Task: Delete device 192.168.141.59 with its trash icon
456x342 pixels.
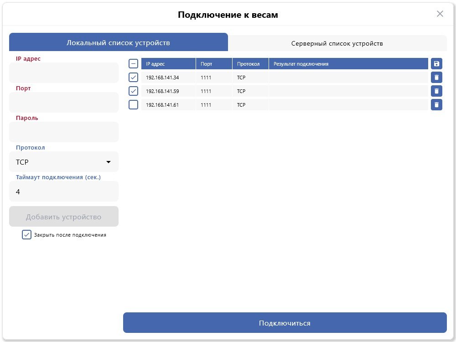Action: tap(436, 91)
